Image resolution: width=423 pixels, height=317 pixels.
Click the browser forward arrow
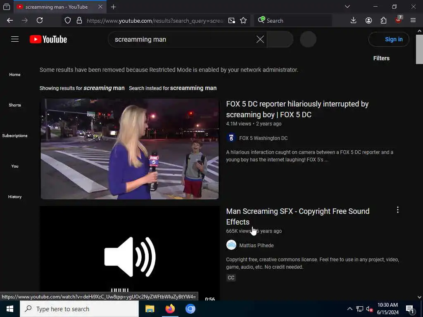[x=24, y=21]
